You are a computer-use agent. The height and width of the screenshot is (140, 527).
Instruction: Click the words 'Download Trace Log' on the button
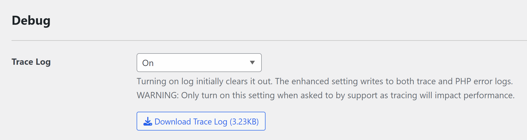point(191,121)
